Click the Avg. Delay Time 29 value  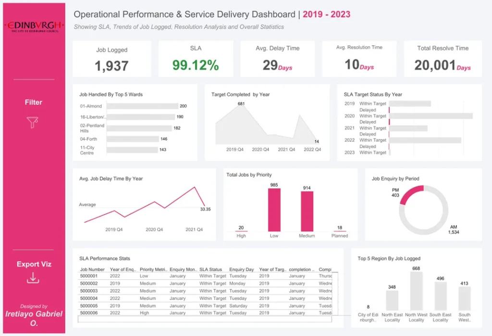pos(270,65)
